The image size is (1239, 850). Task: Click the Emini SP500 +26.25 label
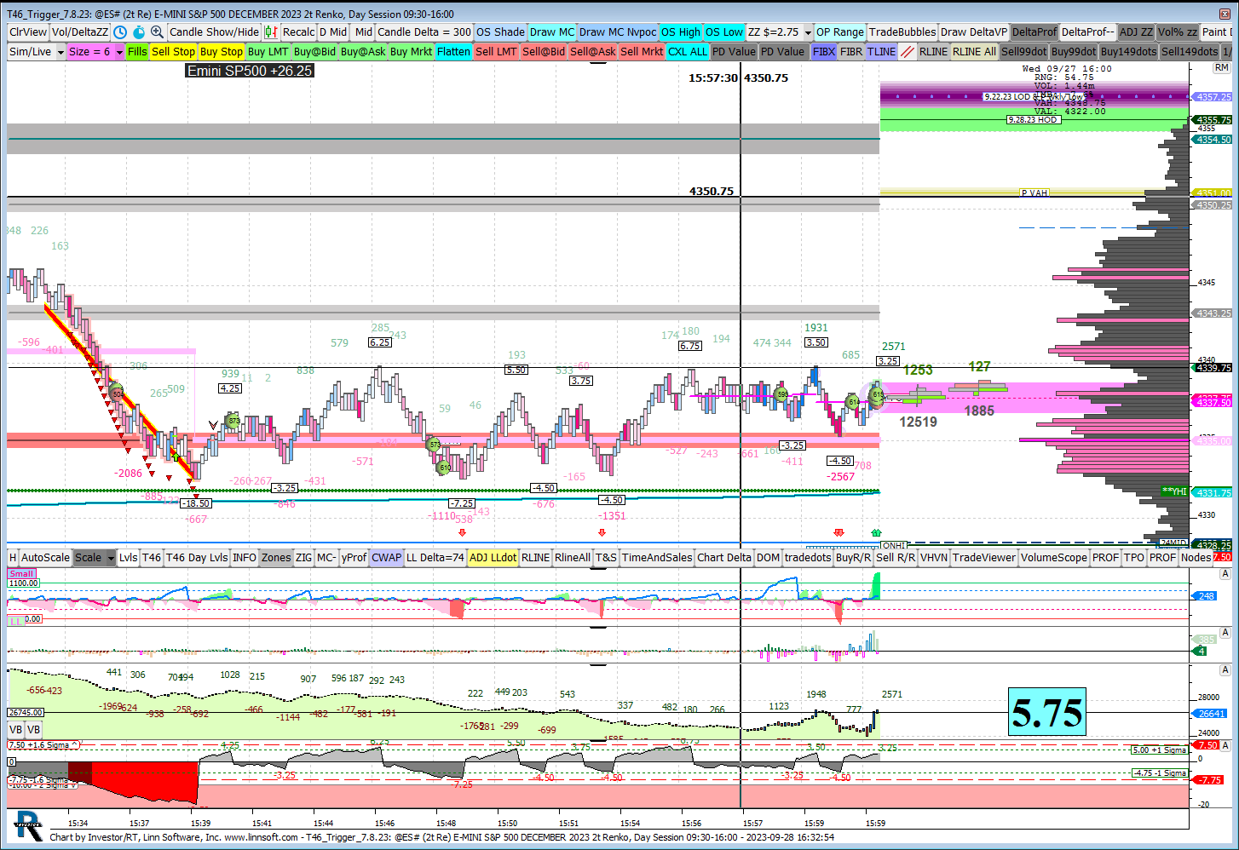pyautogui.click(x=250, y=71)
